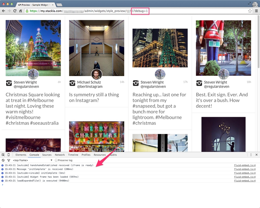Screen dimensions: 260x208
Task: Expand the <top frame> context dropdown
Action: pos(51,160)
